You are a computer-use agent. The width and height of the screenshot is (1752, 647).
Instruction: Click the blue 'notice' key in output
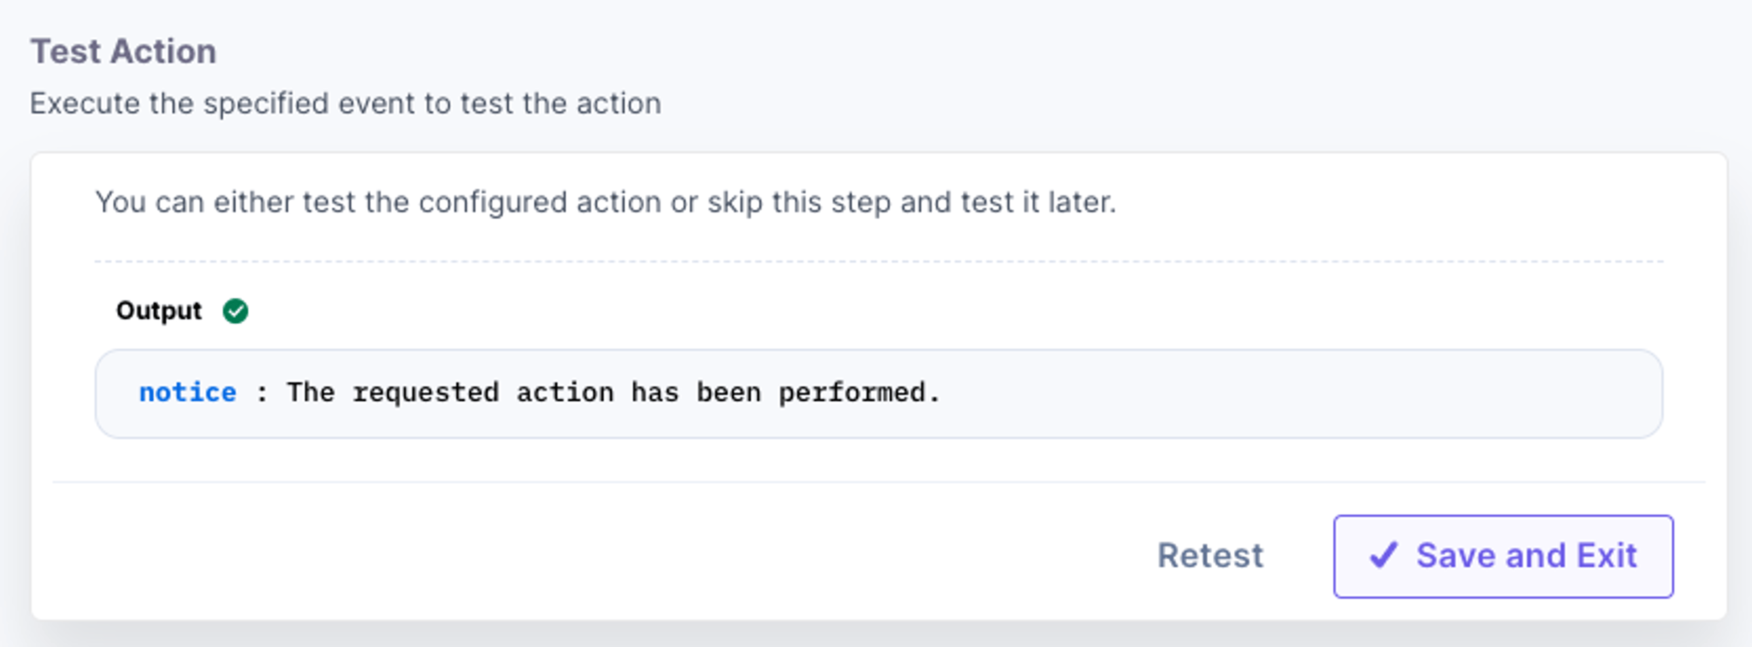pos(188,393)
